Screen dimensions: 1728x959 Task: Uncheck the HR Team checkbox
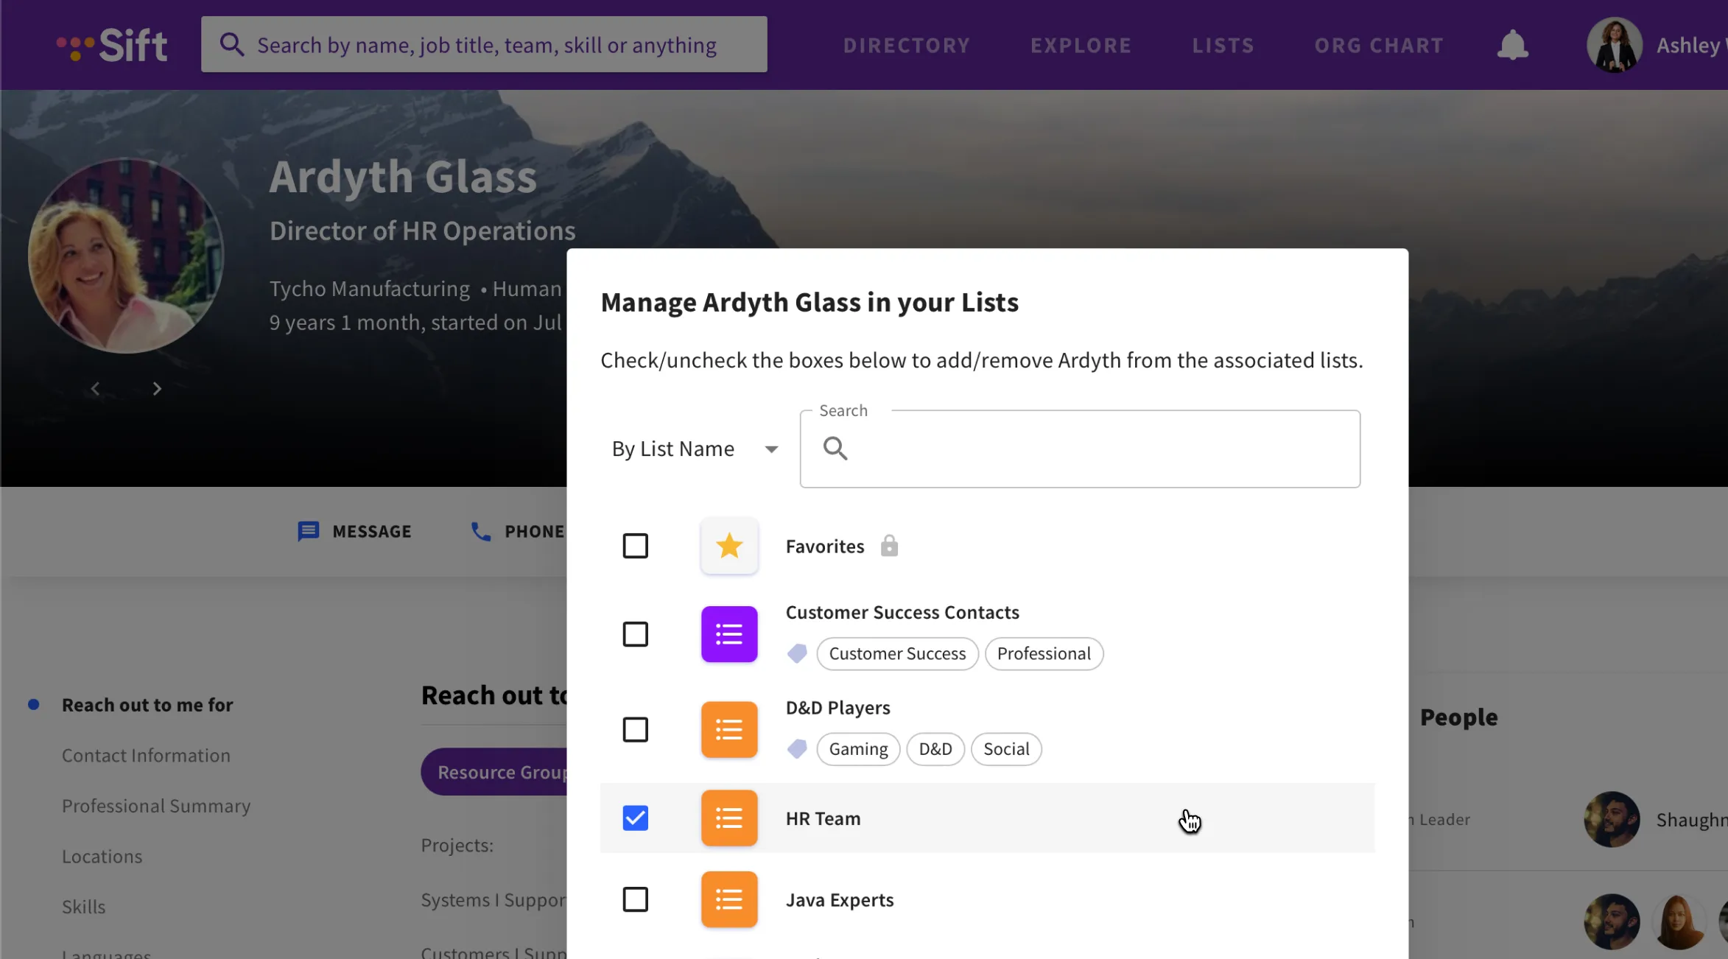(635, 818)
